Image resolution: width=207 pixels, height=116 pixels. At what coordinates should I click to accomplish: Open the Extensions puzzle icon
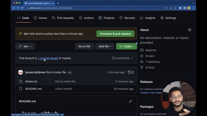(x=180, y=8)
